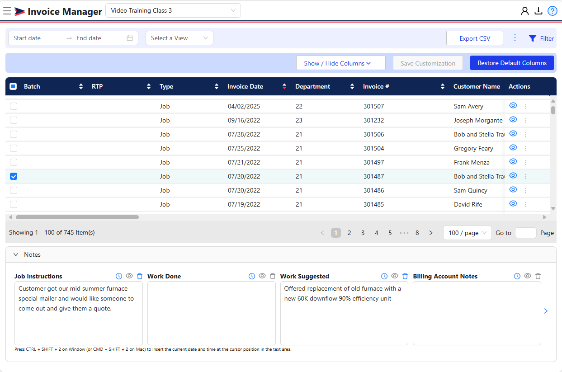The width and height of the screenshot is (562, 372).
Task: Open the help question mark icon
Action: (x=552, y=11)
